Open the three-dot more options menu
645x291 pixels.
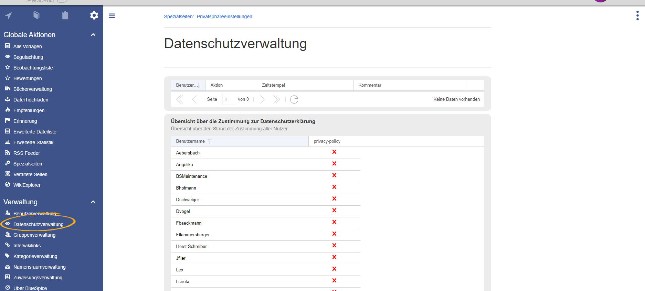637,15
